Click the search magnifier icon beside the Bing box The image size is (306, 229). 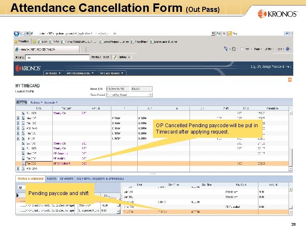[x=286, y=34]
